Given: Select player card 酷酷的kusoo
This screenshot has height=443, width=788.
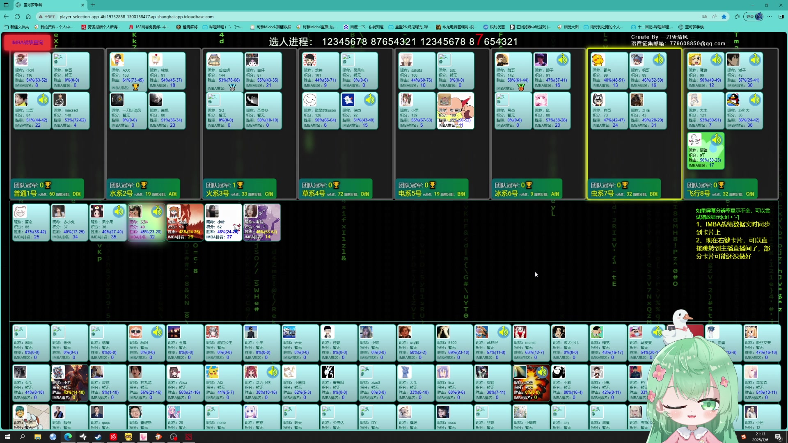Looking at the screenshot, I should point(320,111).
